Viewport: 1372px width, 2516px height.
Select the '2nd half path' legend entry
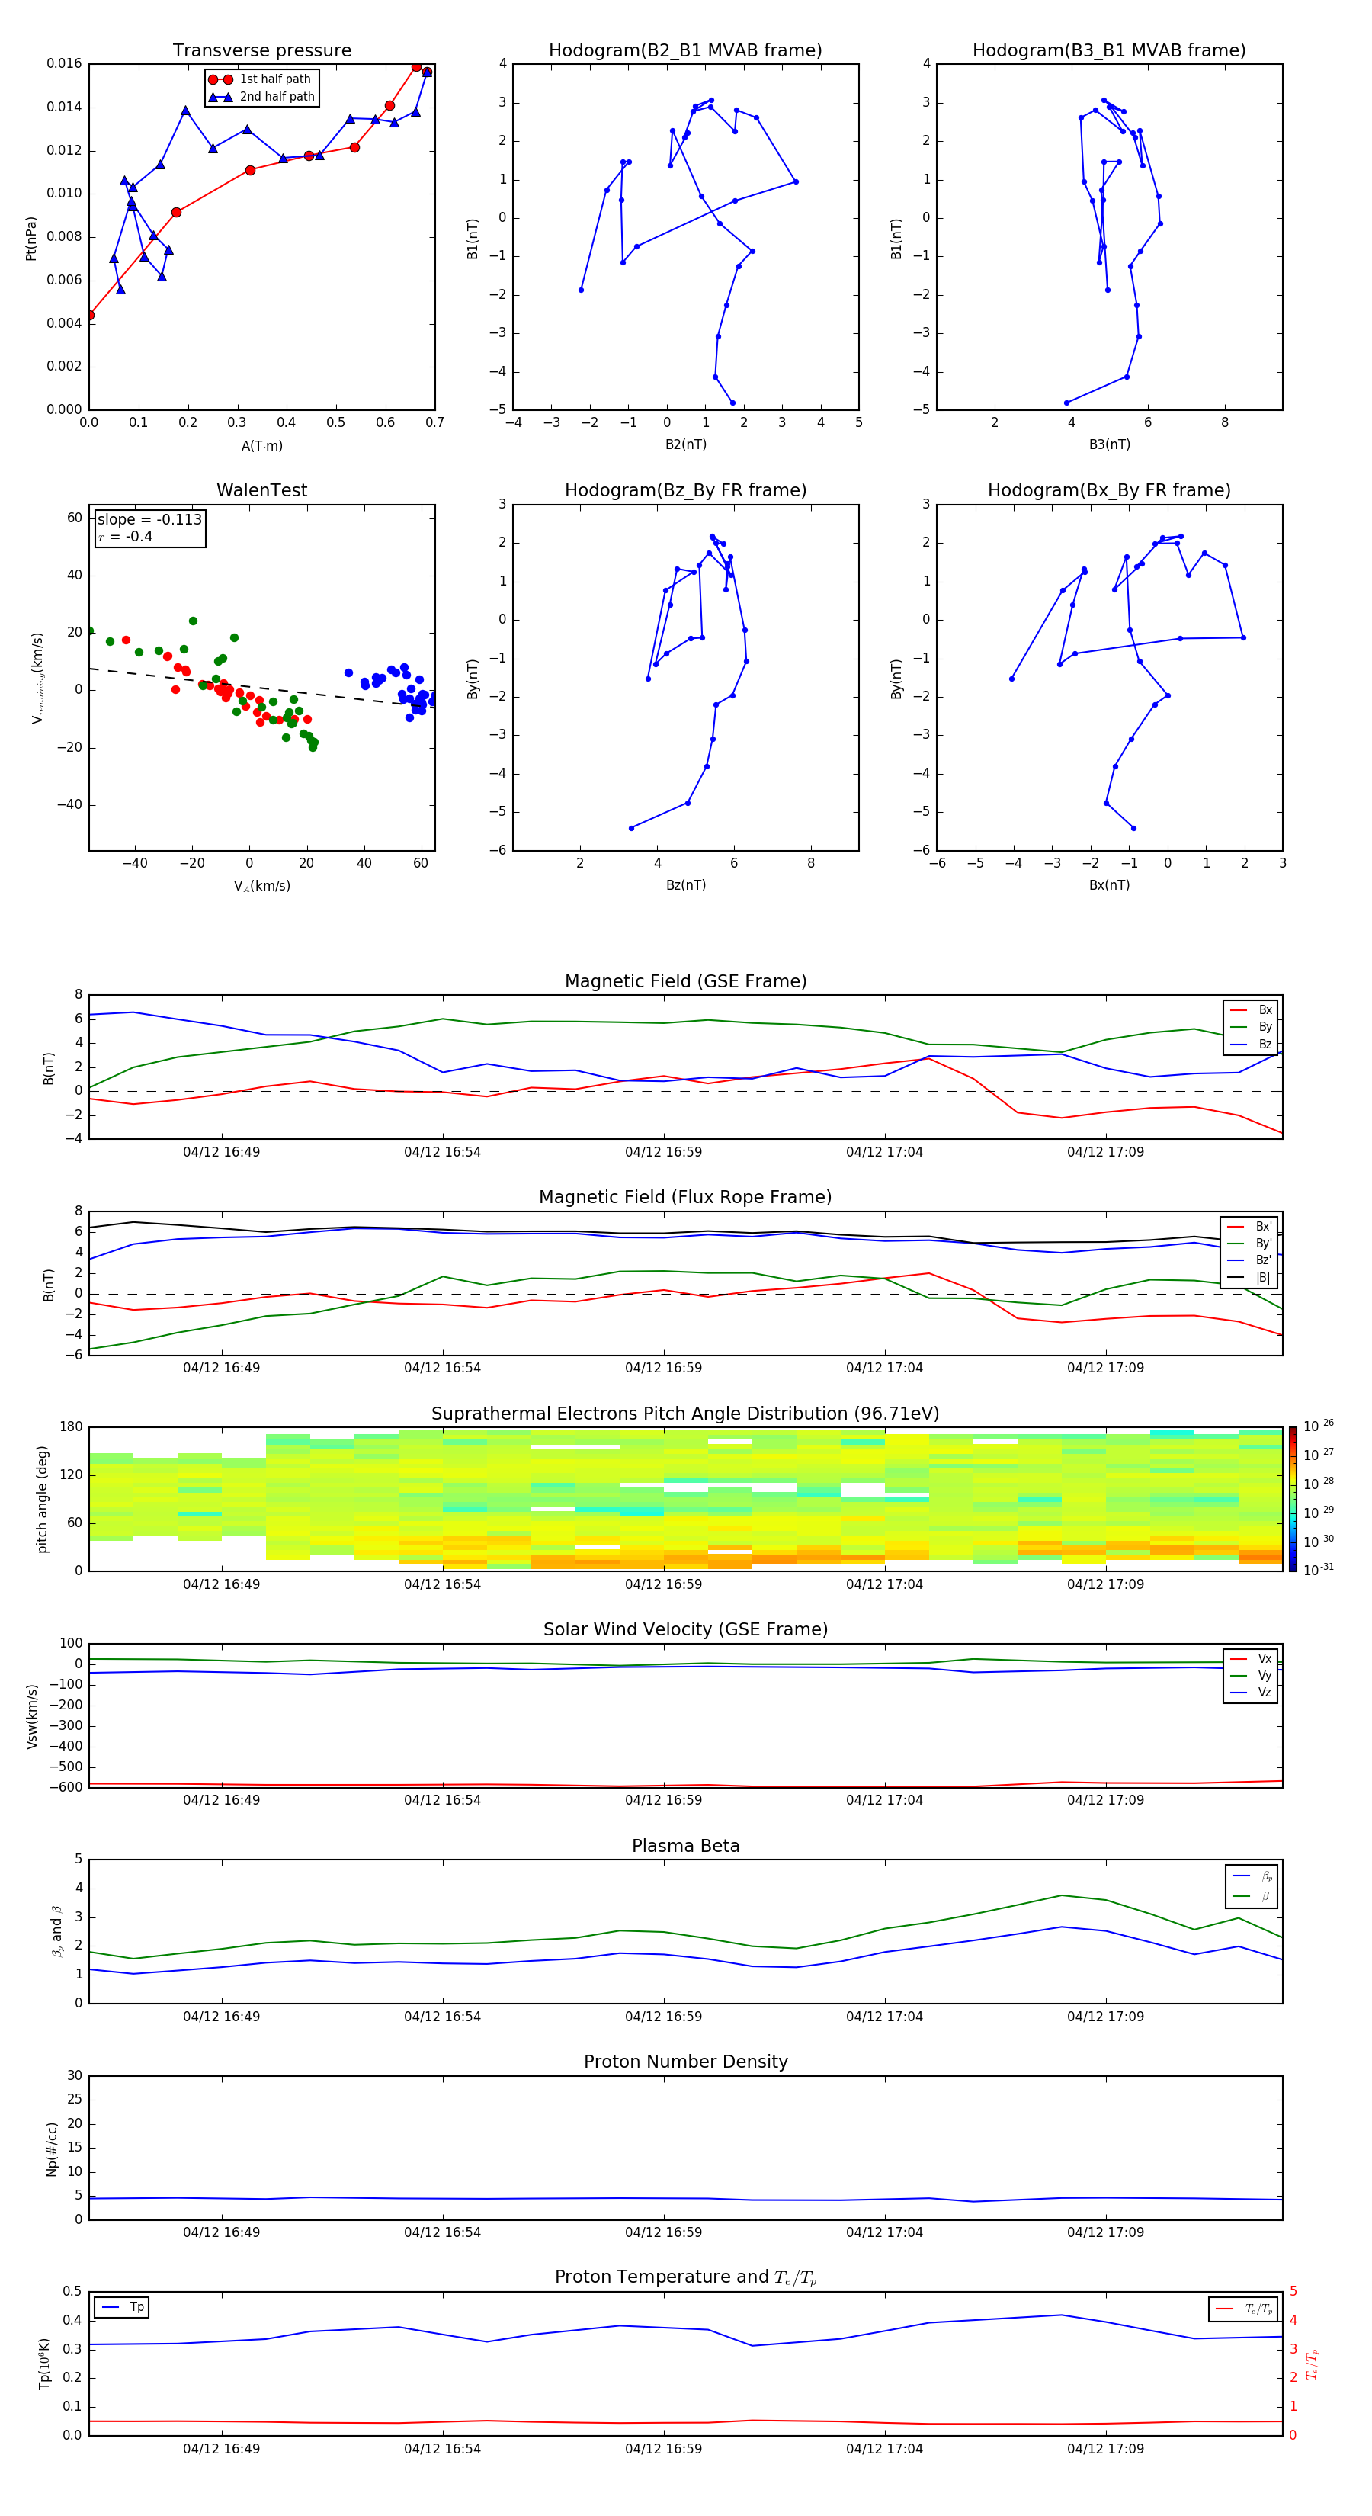(261, 97)
